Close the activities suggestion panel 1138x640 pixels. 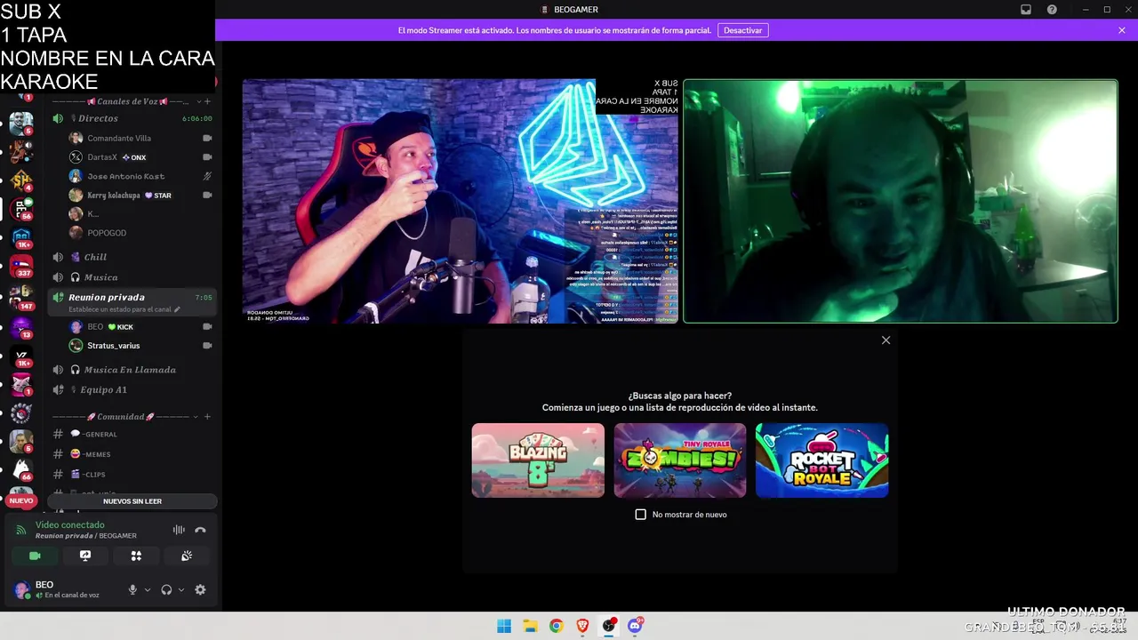click(x=886, y=340)
